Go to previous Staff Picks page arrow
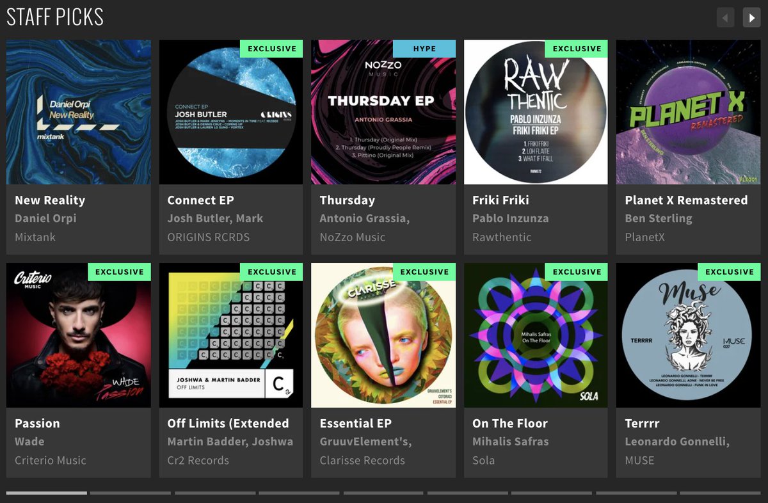This screenshot has height=503, width=768. pyautogui.click(x=725, y=17)
